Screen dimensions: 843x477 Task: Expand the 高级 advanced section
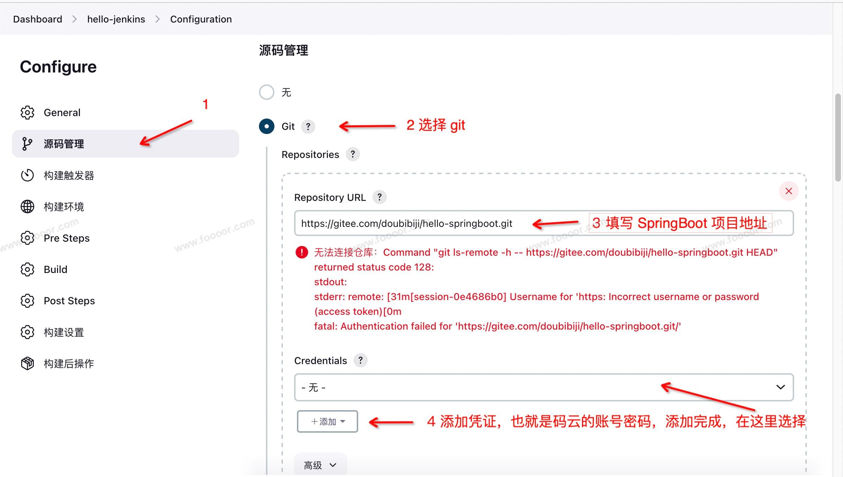coord(320,465)
